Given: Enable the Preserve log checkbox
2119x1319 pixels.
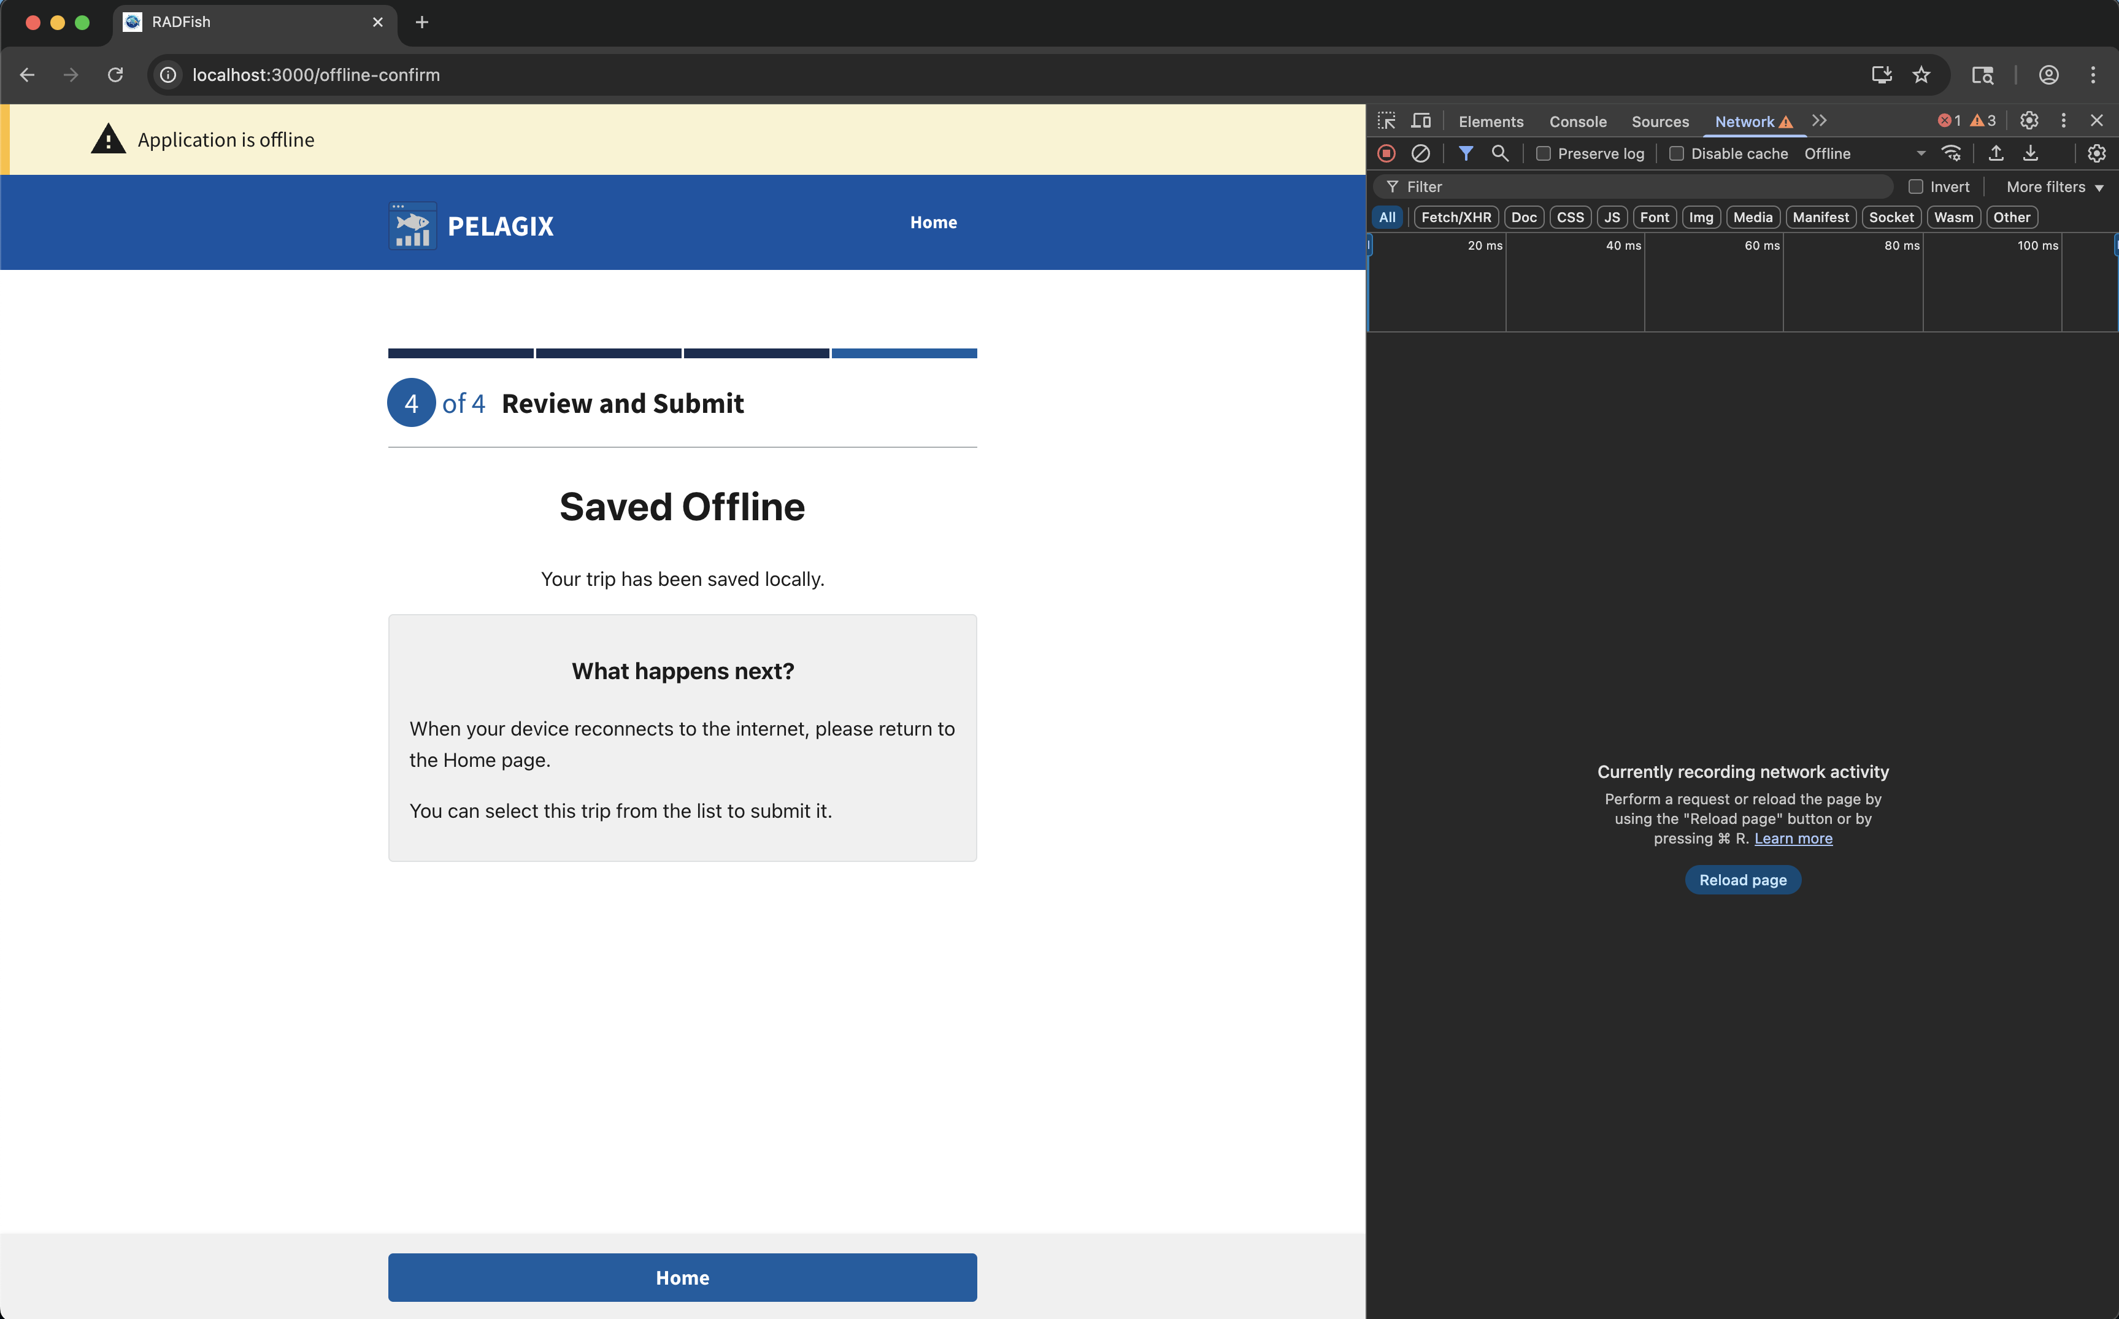Looking at the screenshot, I should [x=1543, y=153].
